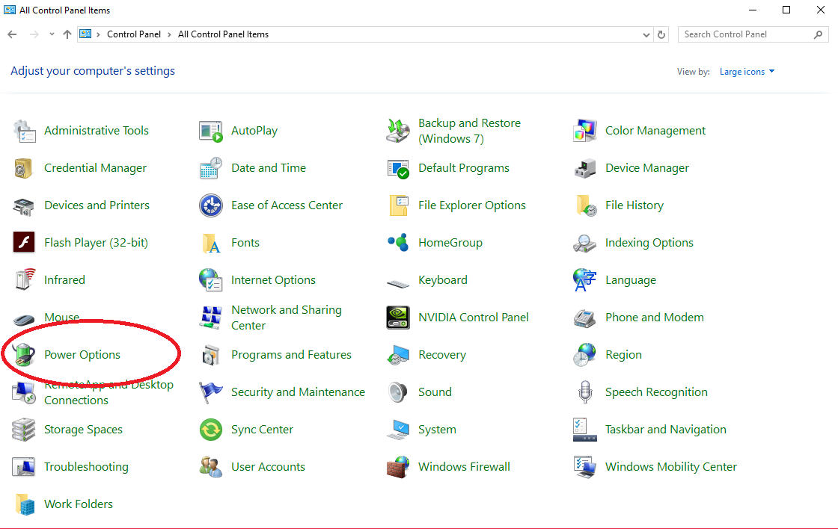Open the Sound speaker icon
This screenshot has height=529, width=838.
pyautogui.click(x=397, y=392)
